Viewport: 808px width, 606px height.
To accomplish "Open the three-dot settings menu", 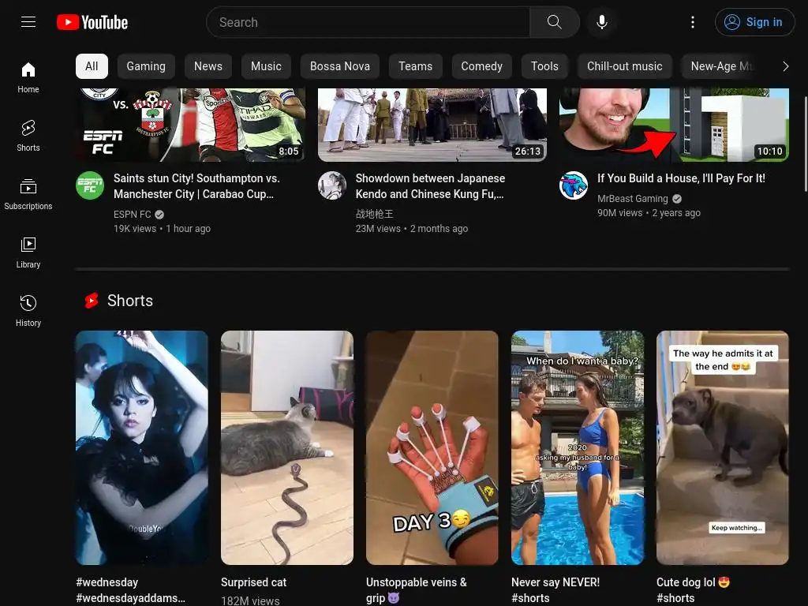I will (x=693, y=22).
